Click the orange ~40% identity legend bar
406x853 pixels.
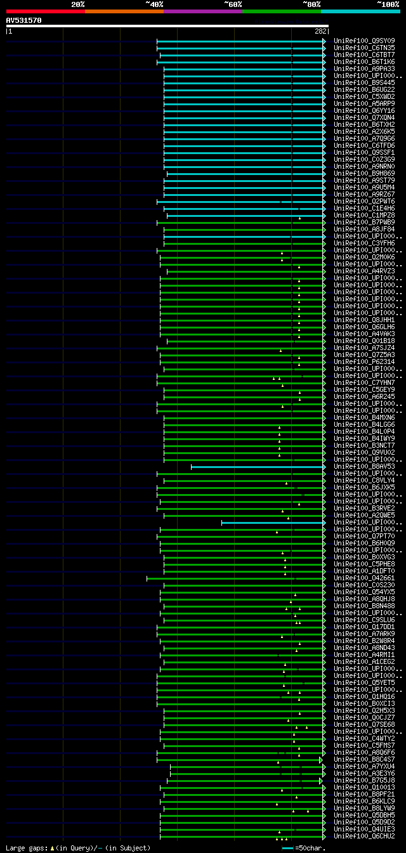coord(124,11)
